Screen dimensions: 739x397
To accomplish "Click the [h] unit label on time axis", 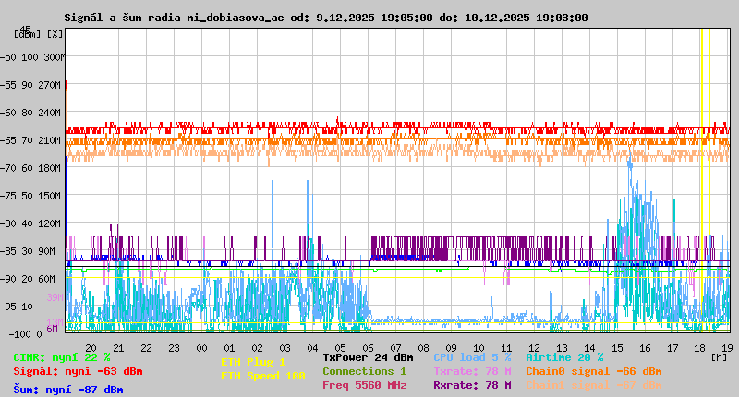I will [x=720, y=356].
